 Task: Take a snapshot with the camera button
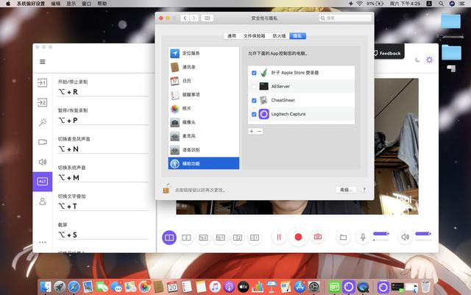point(318,237)
